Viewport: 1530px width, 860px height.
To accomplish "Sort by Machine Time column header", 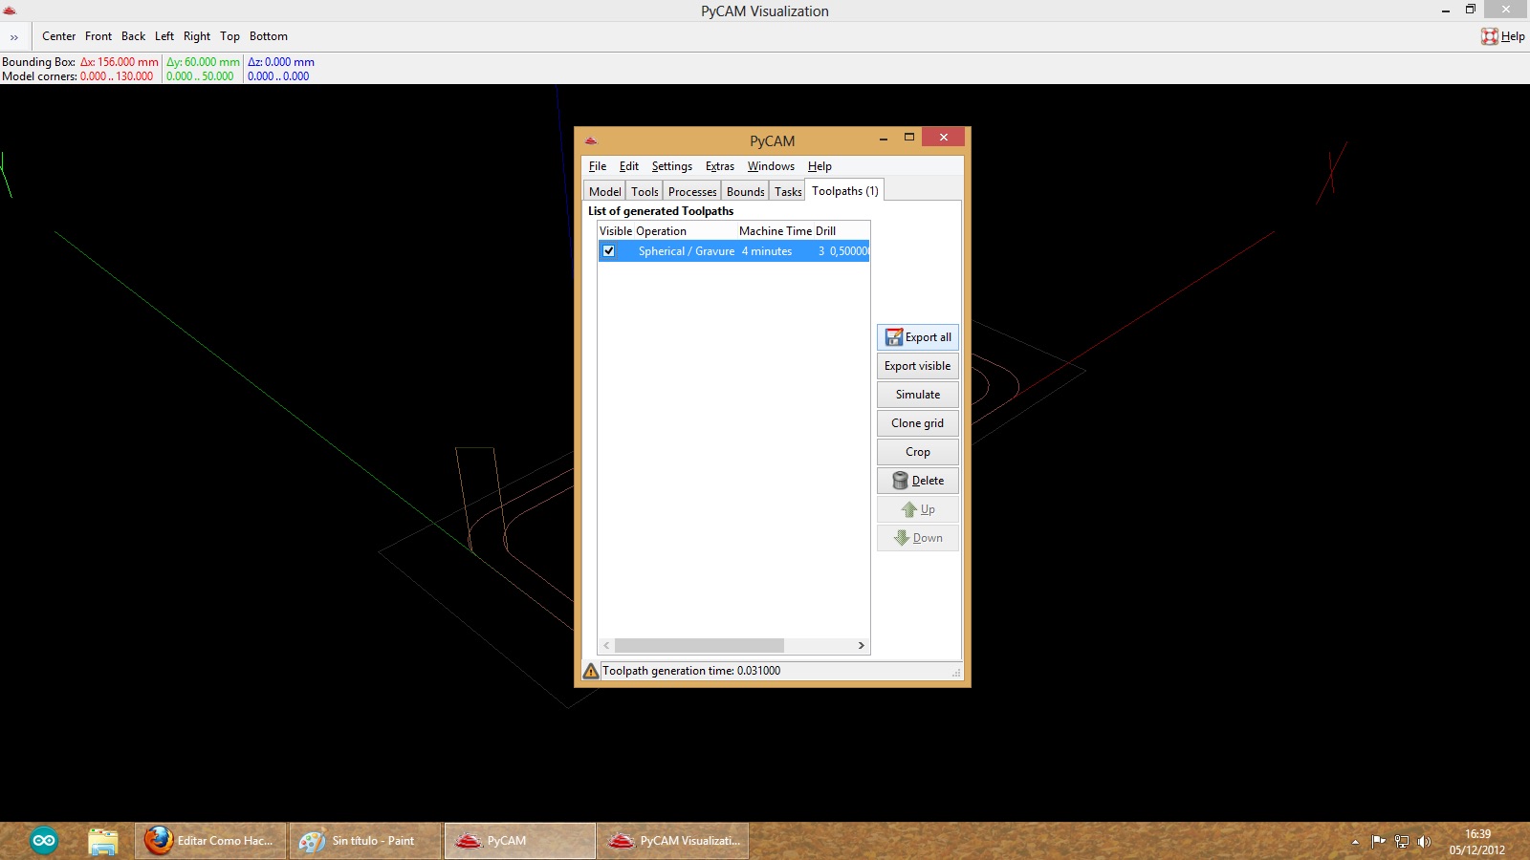I will 776,231.
